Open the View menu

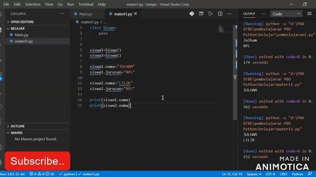(x=49, y=4)
